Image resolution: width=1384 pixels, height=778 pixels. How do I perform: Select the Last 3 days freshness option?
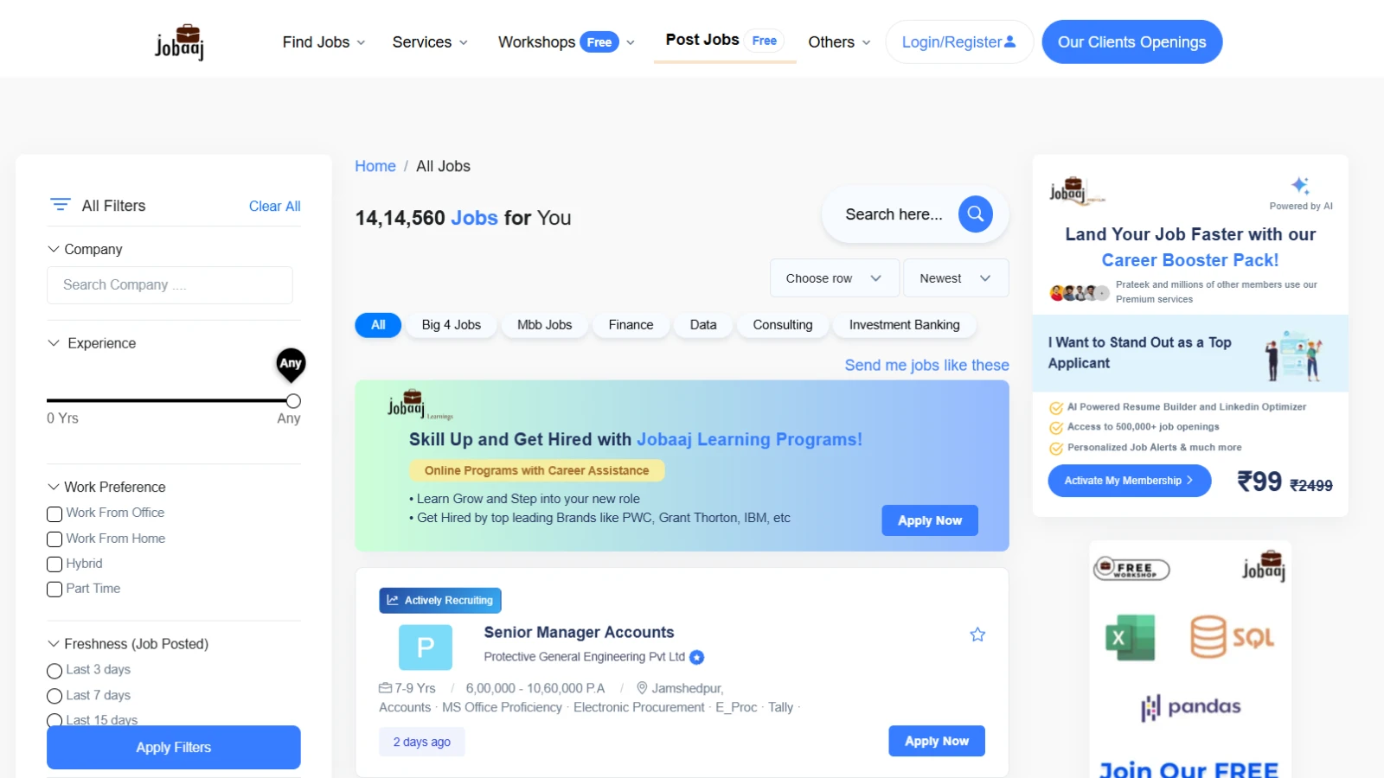coord(54,671)
